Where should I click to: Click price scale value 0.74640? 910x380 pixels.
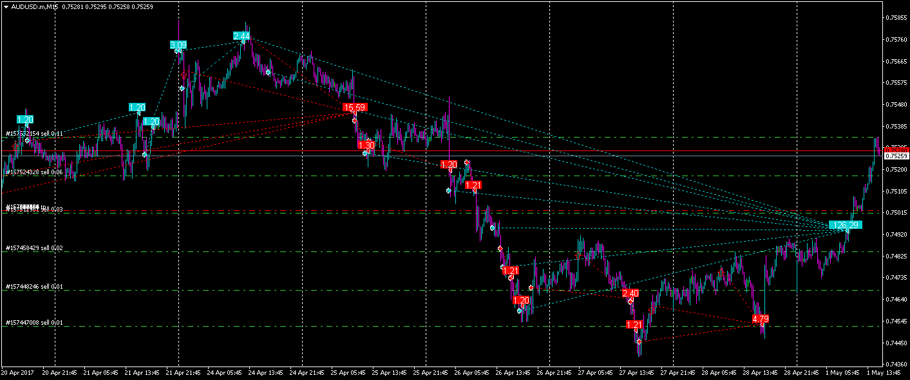[896, 300]
